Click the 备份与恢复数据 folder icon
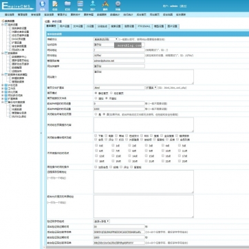The image size is (249, 249). [6, 102]
